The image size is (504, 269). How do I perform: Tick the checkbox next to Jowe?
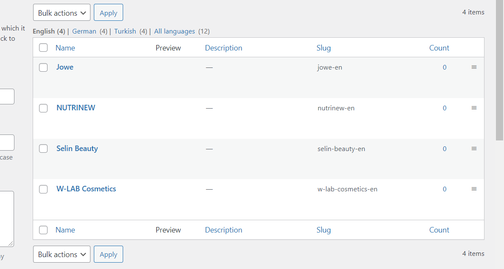[x=43, y=67]
